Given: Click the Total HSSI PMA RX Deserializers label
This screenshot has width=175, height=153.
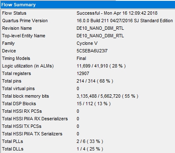Looking at the screenshot, I should 35,119.
